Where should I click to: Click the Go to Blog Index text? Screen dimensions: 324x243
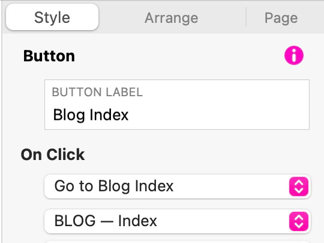[x=114, y=186]
